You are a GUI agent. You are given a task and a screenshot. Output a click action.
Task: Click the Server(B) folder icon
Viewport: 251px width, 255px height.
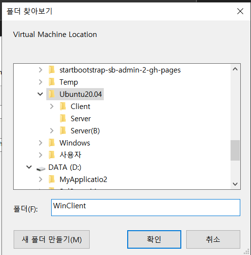(x=63, y=130)
